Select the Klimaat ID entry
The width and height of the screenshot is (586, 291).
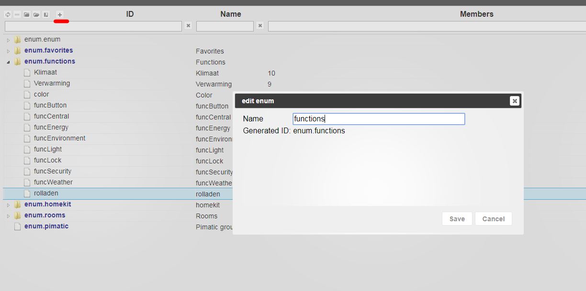point(45,73)
